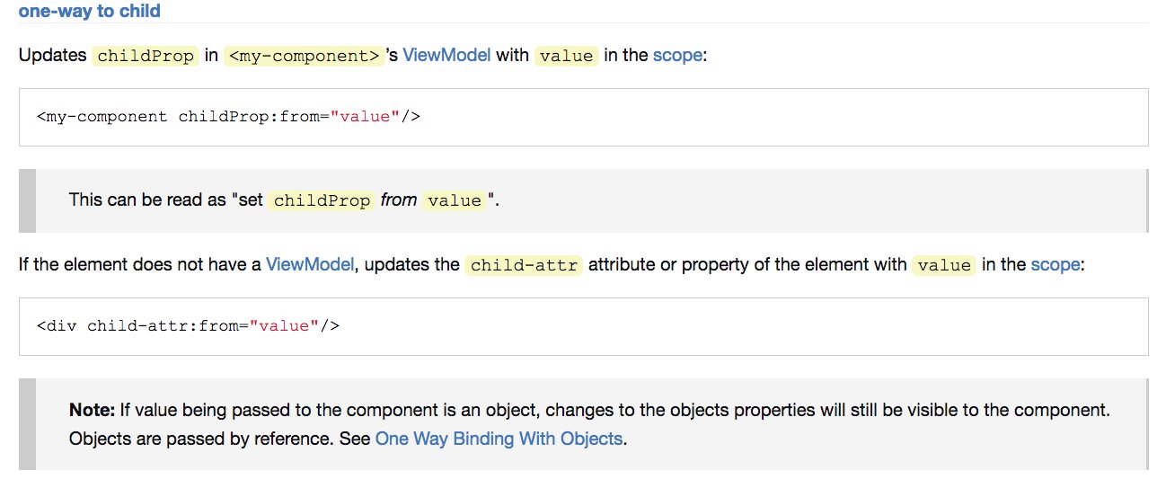Image resolution: width=1166 pixels, height=488 pixels.
Task: Click the bold "Note:" label
Action: [x=93, y=410]
